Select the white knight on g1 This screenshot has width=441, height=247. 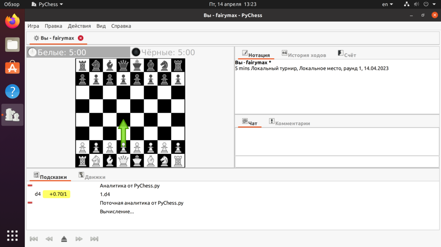click(165, 161)
